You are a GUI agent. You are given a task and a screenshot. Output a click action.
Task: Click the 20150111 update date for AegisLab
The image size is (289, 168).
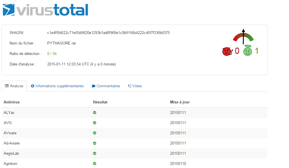178,154
